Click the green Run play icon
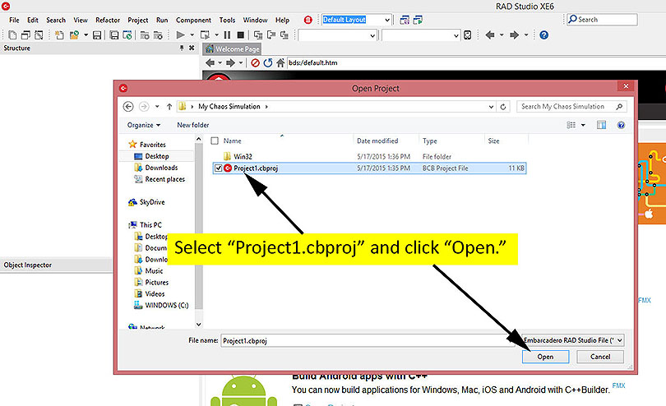 [181, 35]
